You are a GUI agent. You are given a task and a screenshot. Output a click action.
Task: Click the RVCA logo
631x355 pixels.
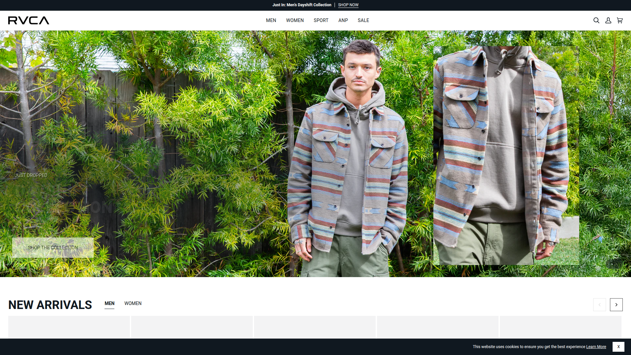29,20
